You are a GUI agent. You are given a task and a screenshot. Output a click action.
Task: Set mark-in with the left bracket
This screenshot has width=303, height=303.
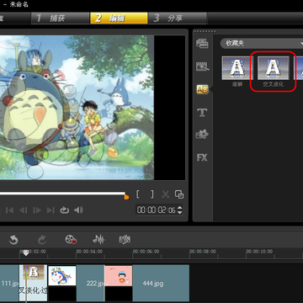coord(138,194)
